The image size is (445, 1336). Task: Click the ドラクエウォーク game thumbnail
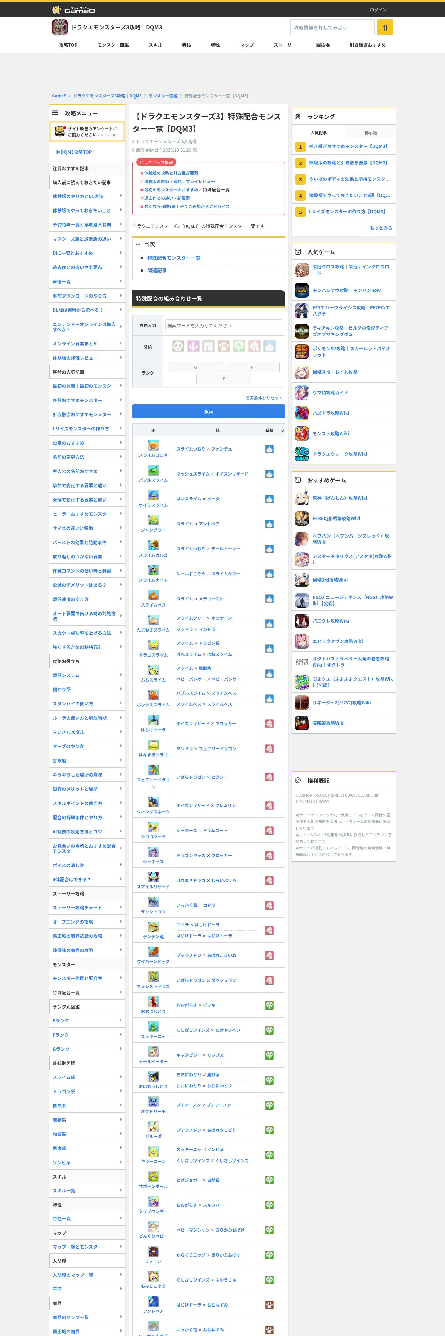click(x=302, y=454)
